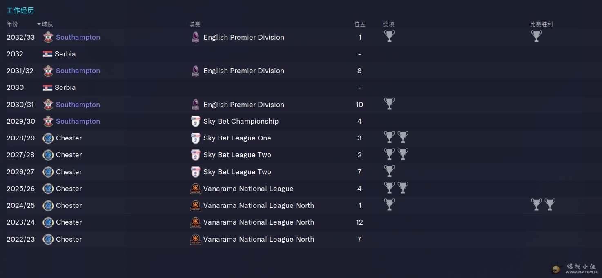
Task: Click the second trophy icon in the 2027/28 row
Action: [x=403, y=154]
